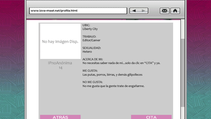The image size is (211, 119).
Task: Click the Editor/Gamer job text
Action: coord(91,40)
